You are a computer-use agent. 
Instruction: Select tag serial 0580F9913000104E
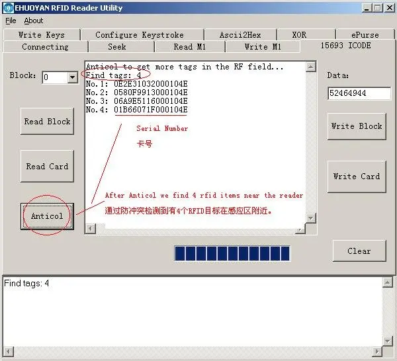click(x=151, y=93)
